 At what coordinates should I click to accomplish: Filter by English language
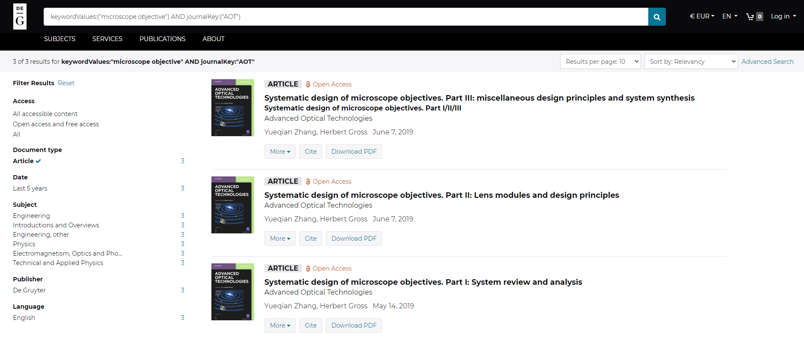(24, 318)
